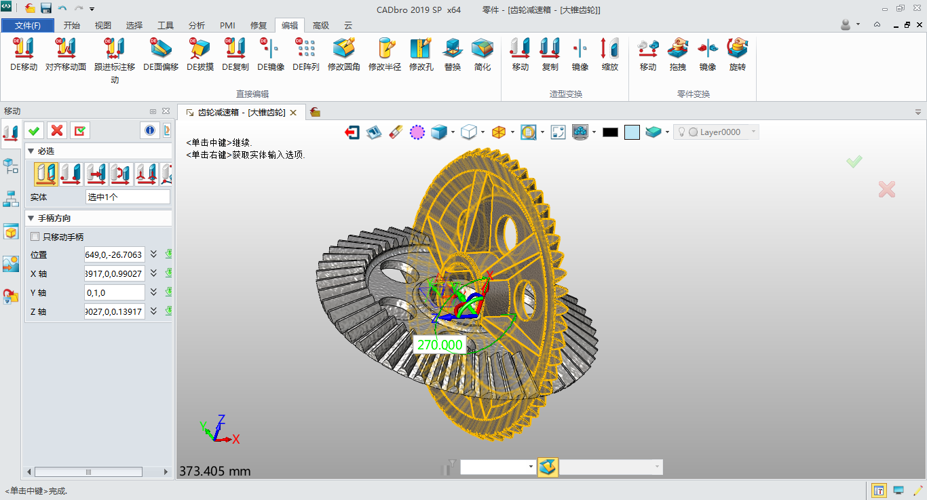The image size is (927, 500).
Task: Collapse the 手柄方向 section
Action: 31,218
